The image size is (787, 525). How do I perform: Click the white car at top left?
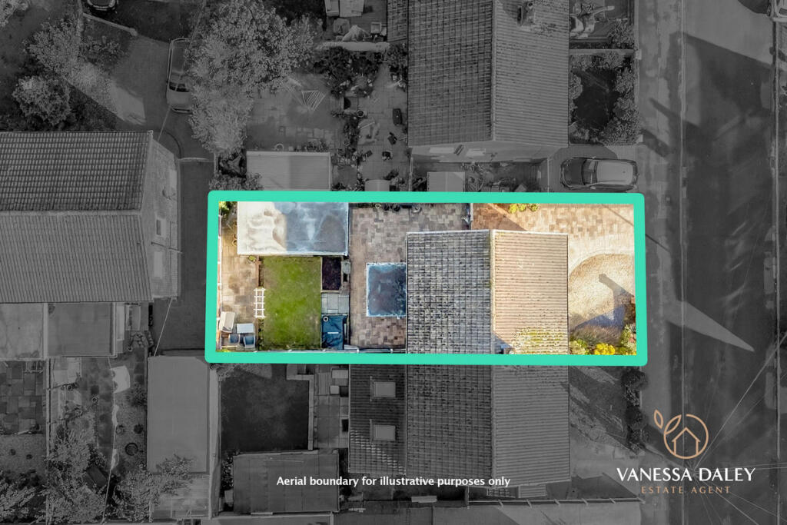pyautogui.click(x=178, y=75)
